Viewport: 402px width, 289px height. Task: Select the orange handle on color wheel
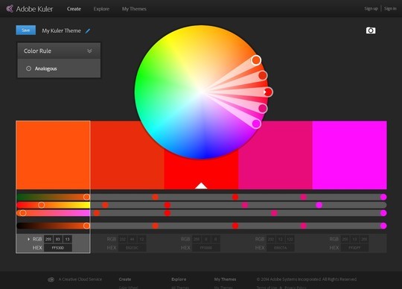tap(256, 60)
